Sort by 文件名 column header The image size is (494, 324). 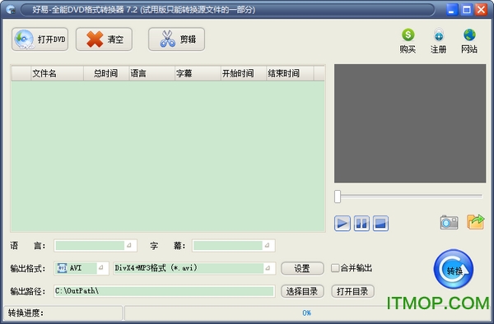tap(57, 73)
